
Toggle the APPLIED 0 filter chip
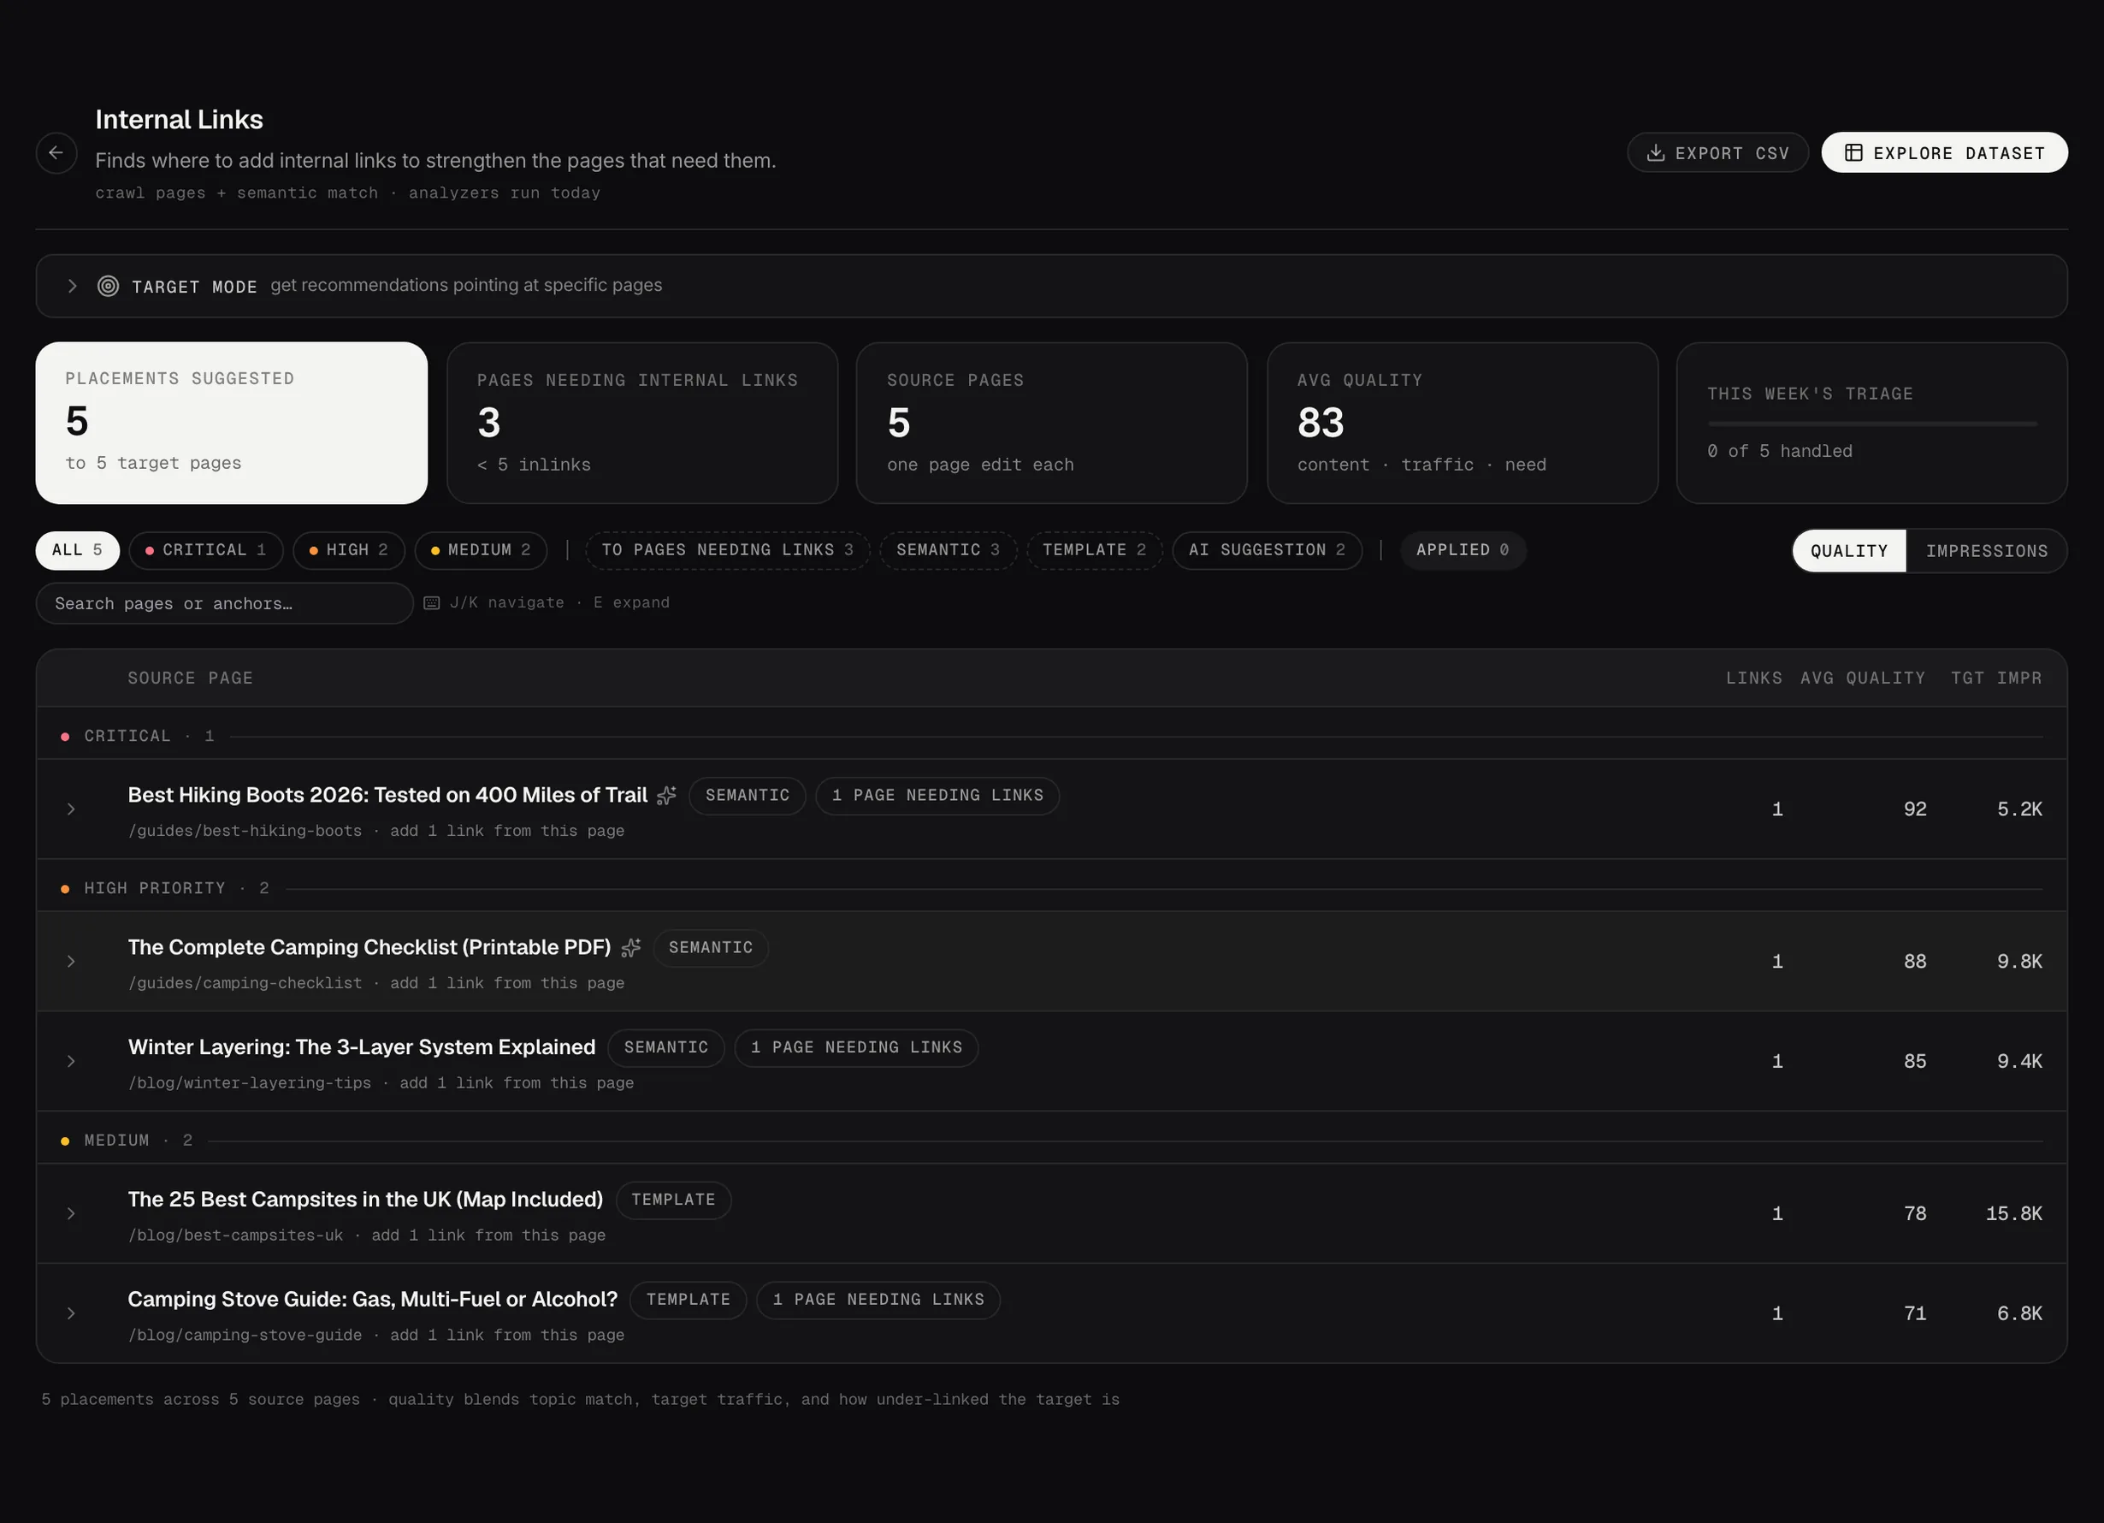(1463, 550)
